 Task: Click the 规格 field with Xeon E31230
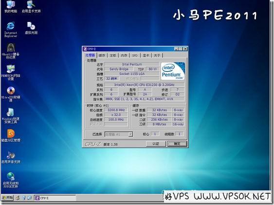pos(144,85)
